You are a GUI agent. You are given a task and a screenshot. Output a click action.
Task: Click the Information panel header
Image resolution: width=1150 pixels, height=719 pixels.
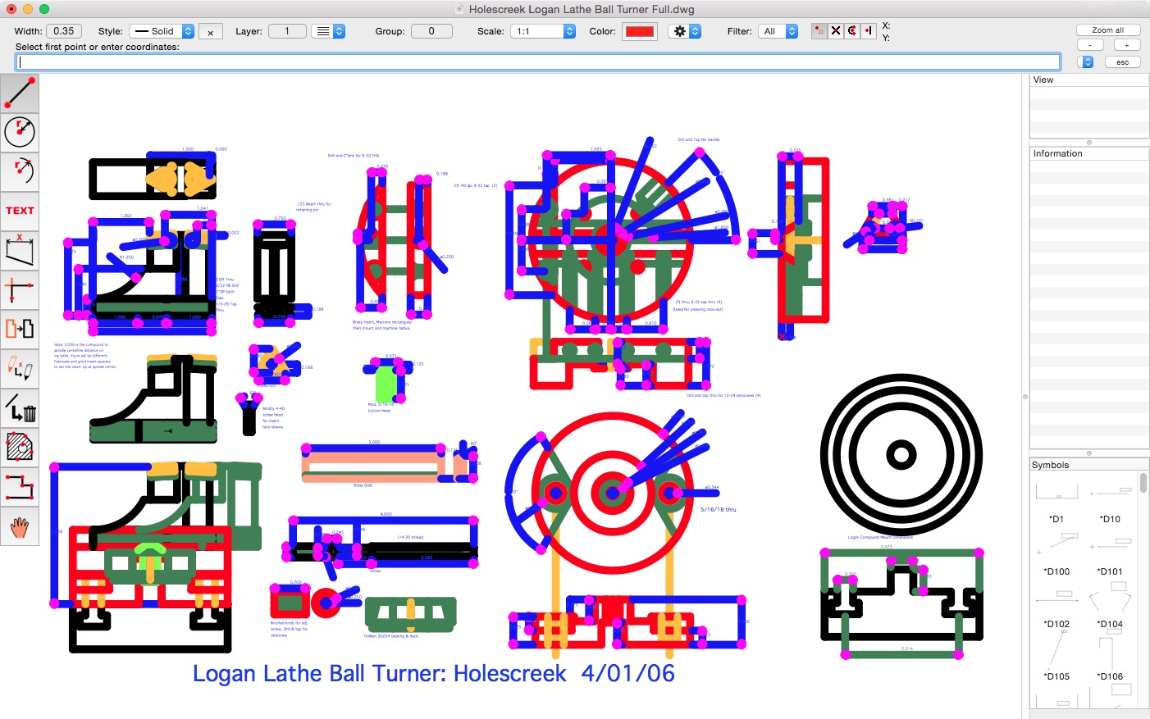click(x=1089, y=153)
